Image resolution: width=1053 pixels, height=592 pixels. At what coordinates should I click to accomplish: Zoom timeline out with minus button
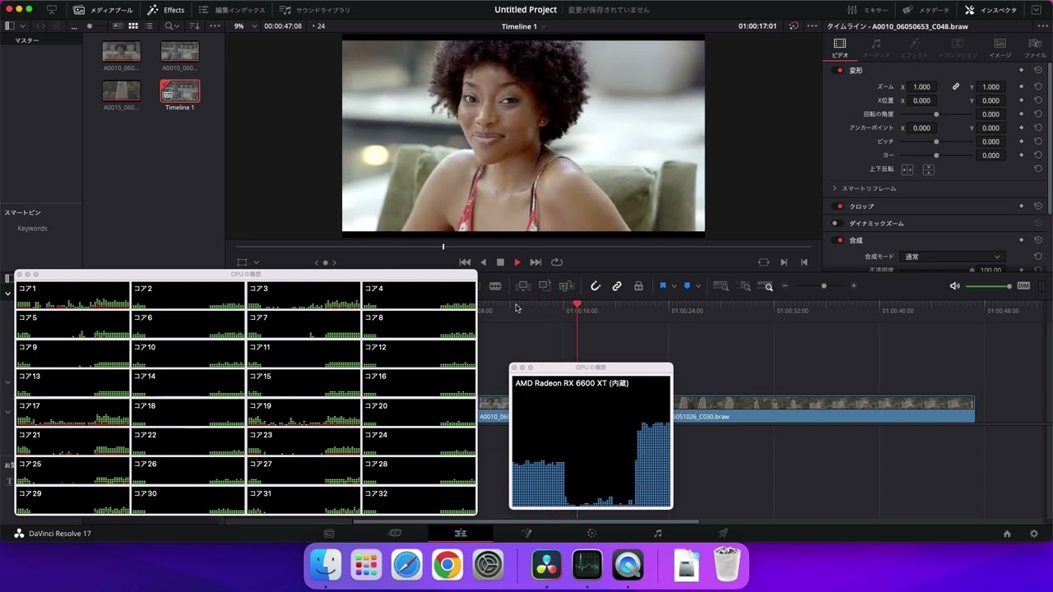pos(785,286)
